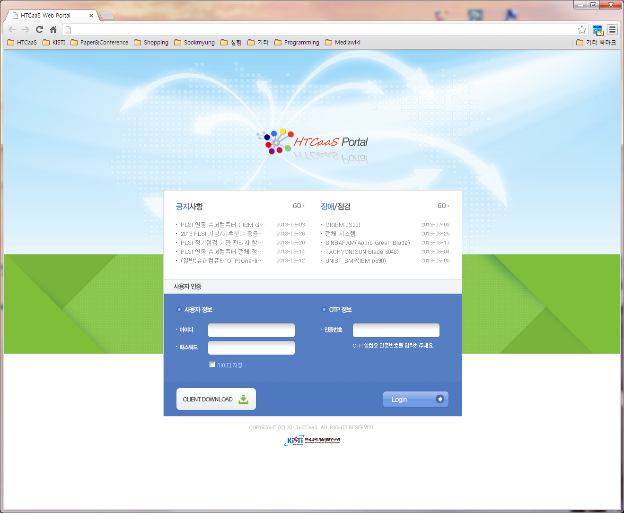Click the 사용자 인증 heading
624x513 pixels.
click(187, 287)
